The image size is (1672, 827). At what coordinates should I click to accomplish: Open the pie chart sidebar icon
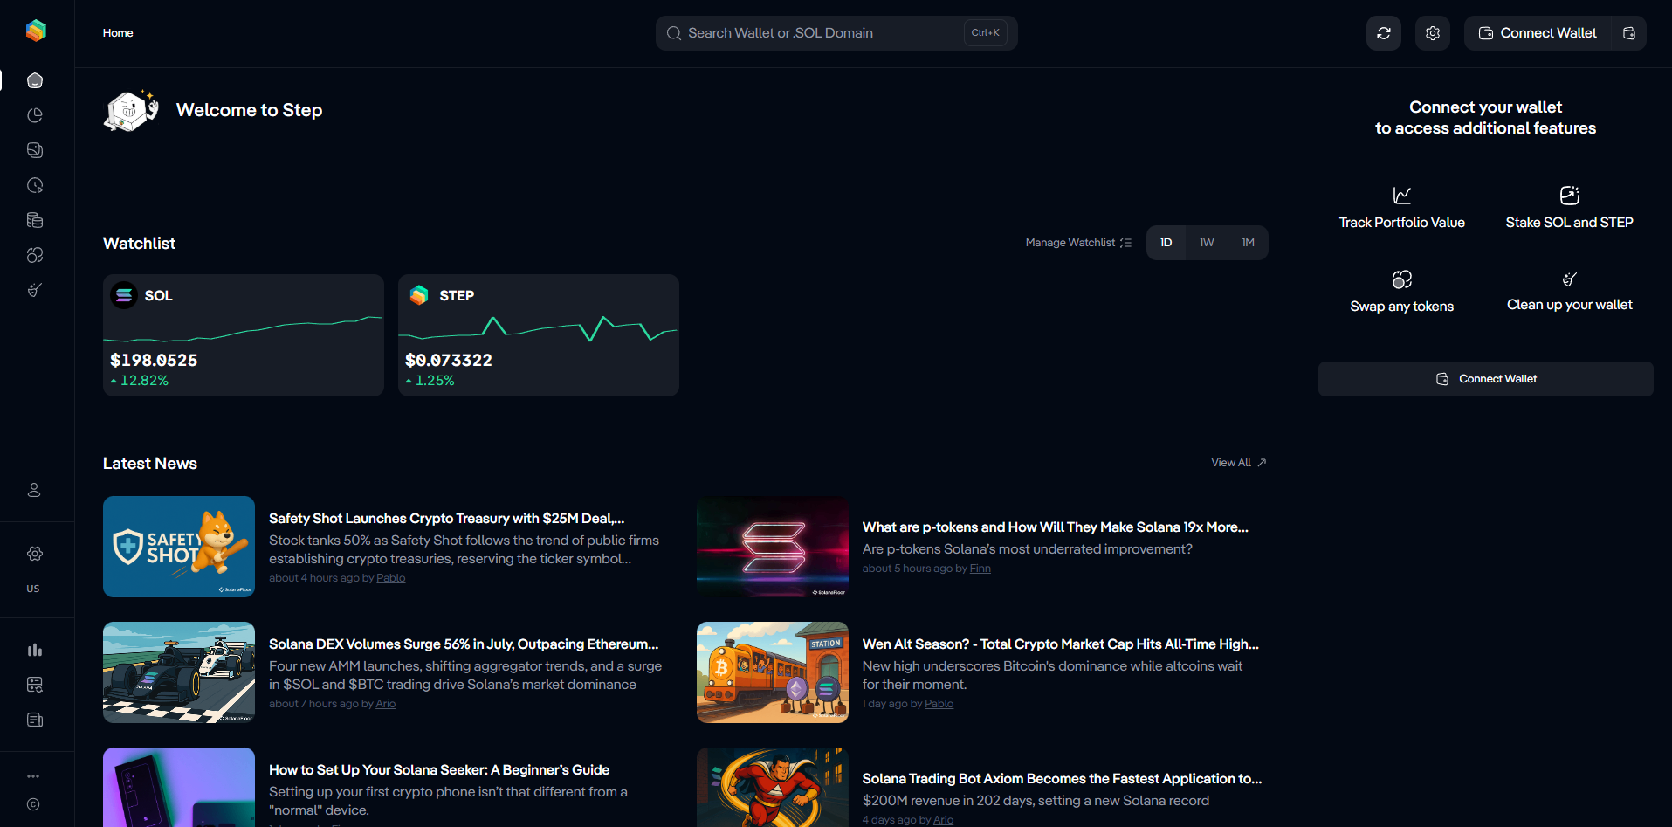pos(35,115)
